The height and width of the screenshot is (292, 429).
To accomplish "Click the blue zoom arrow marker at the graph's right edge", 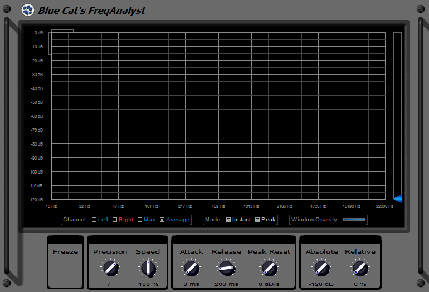I will [398, 199].
